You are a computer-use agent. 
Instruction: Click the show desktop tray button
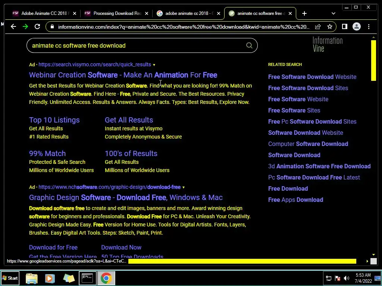(378, 278)
